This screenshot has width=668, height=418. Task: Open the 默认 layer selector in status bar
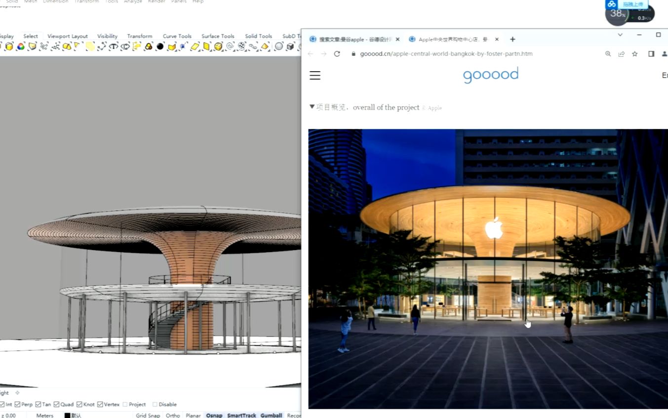pyautogui.click(x=76, y=416)
